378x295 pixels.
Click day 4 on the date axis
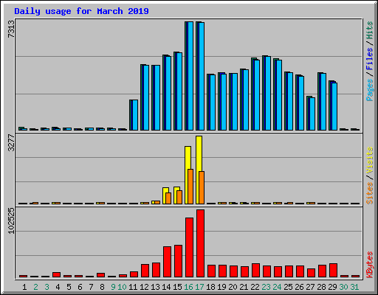(58, 287)
